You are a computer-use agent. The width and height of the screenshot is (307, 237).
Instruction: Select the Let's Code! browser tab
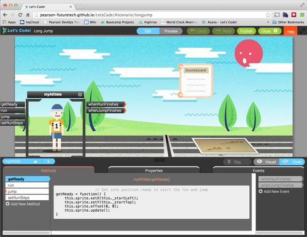[47, 7]
